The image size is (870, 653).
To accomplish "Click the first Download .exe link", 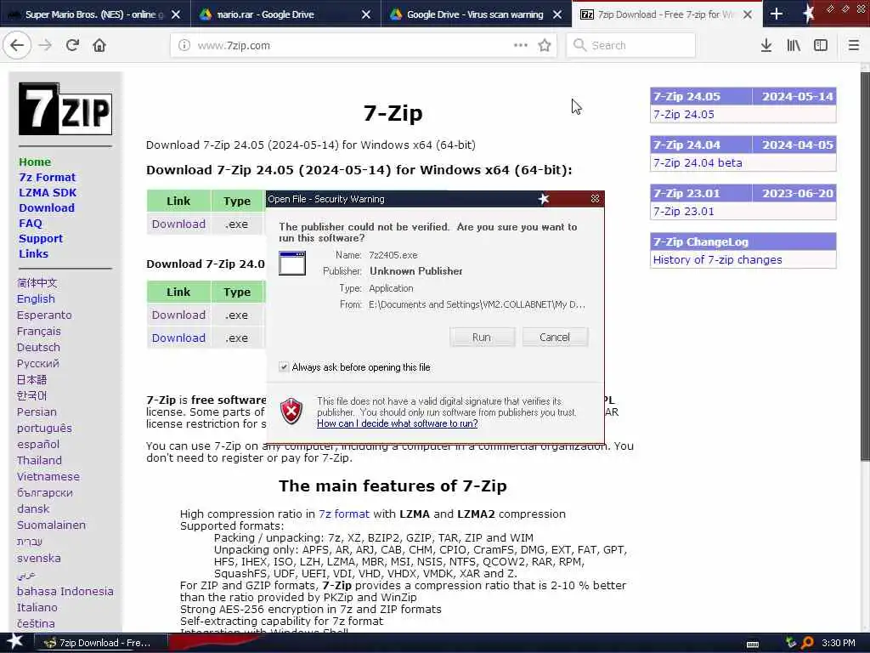I will point(178,224).
